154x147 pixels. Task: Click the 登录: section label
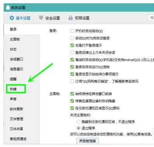coord(53,31)
